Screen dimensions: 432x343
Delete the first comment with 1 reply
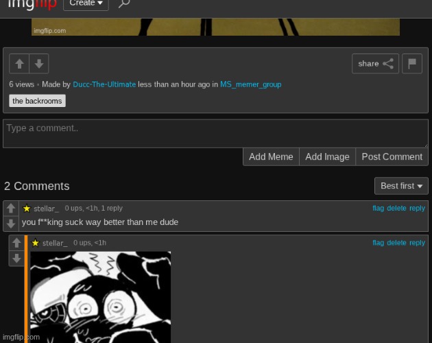tap(396, 208)
